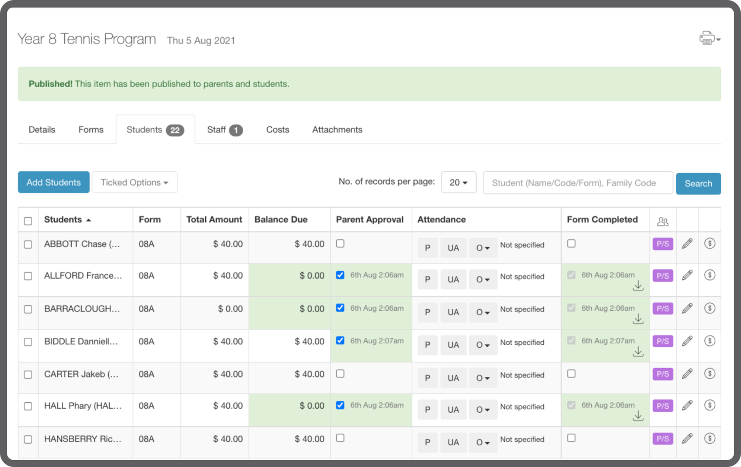The height and width of the screenshot is (467, 741).
Task: Mark HALL Phary unapproved absent with UA
Action: click(x=453, y=410)
